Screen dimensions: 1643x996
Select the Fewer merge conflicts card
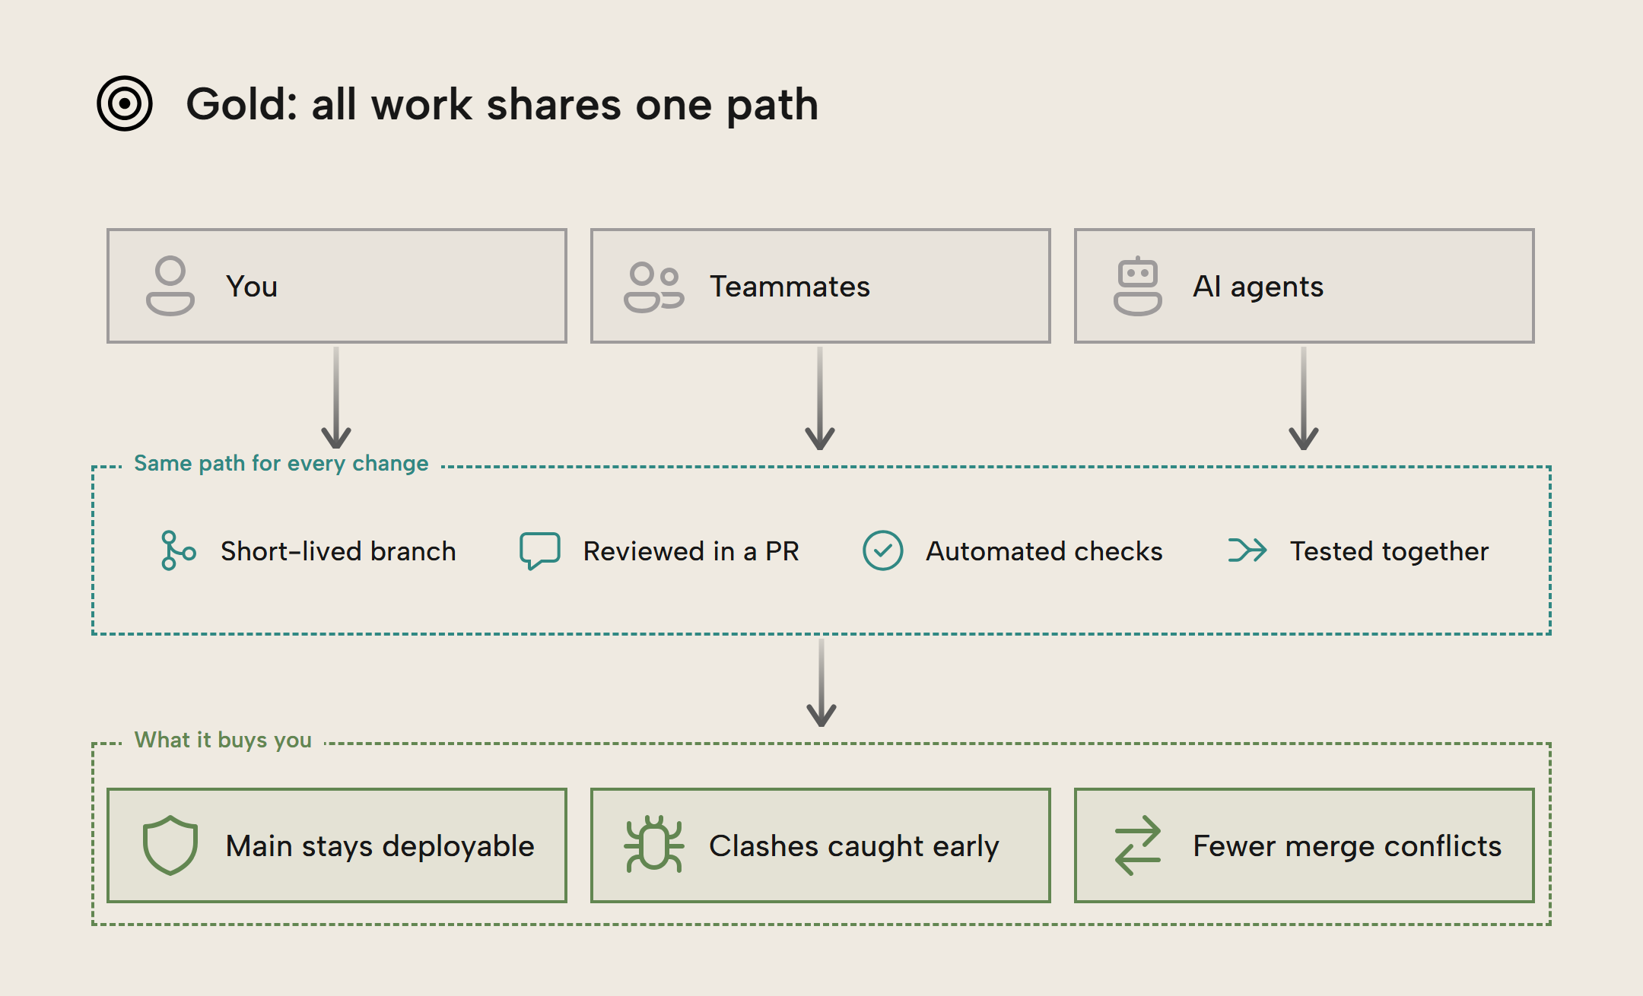pyautogui.click(x=1305, y=845)
